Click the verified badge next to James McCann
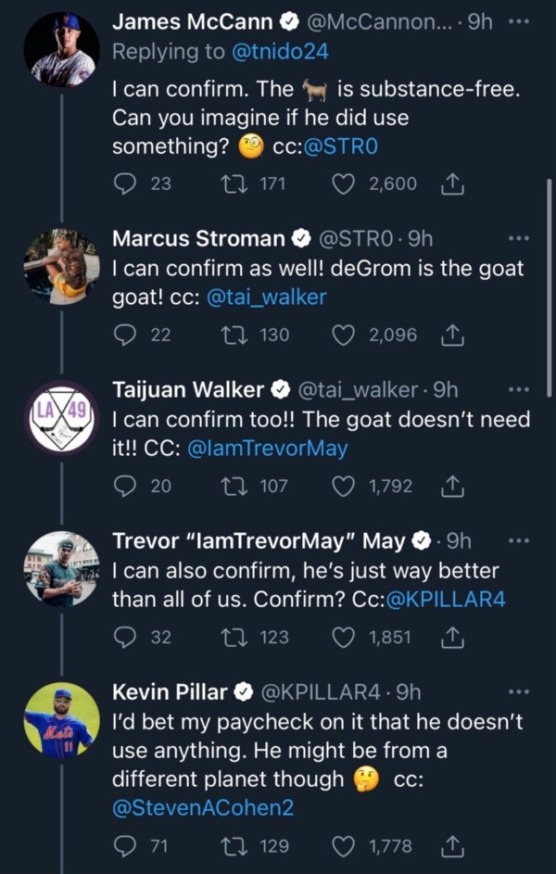 (x=287, y=21)
